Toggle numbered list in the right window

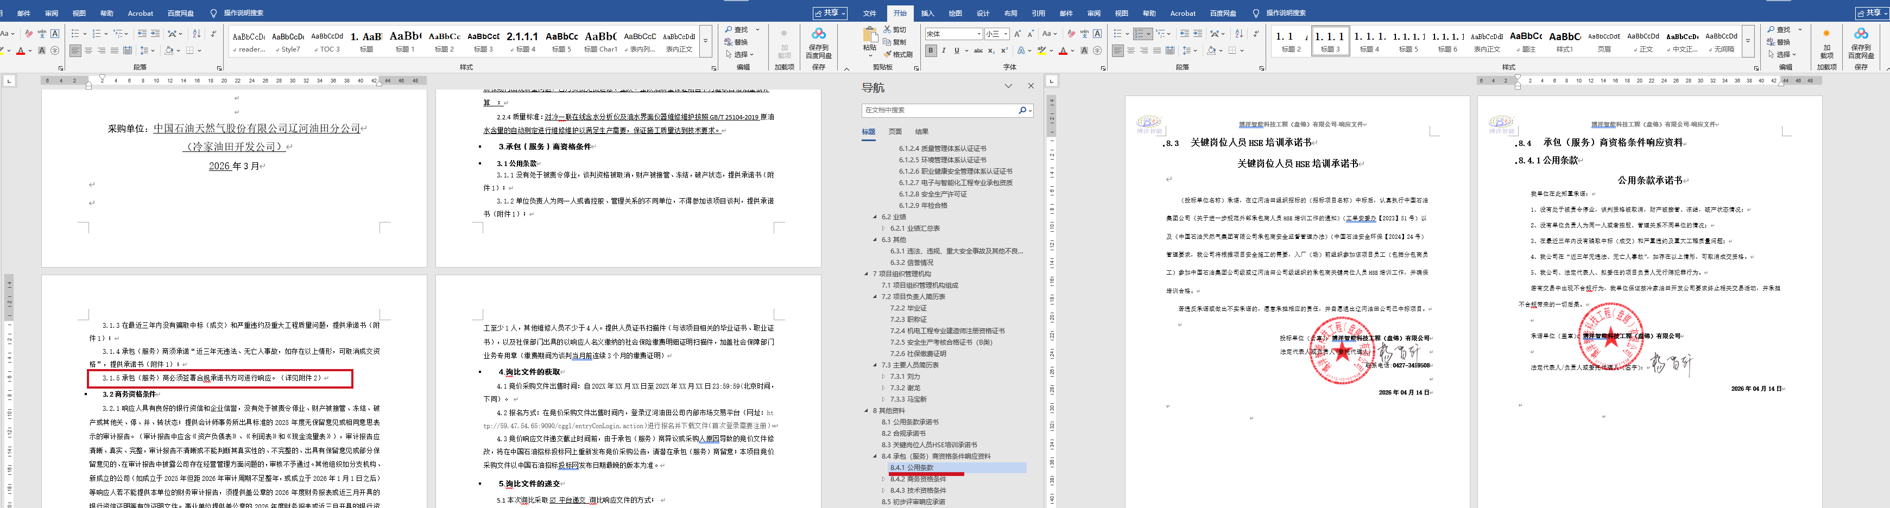click(1140, 34)
